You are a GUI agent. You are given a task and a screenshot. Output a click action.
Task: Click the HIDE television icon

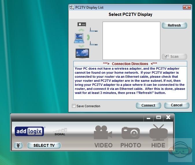(158, 133)
